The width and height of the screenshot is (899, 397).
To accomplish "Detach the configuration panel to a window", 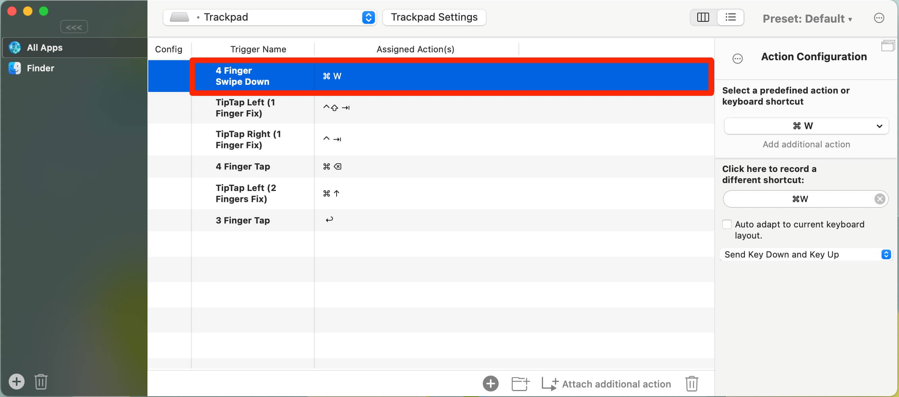I will click(888, 46).
